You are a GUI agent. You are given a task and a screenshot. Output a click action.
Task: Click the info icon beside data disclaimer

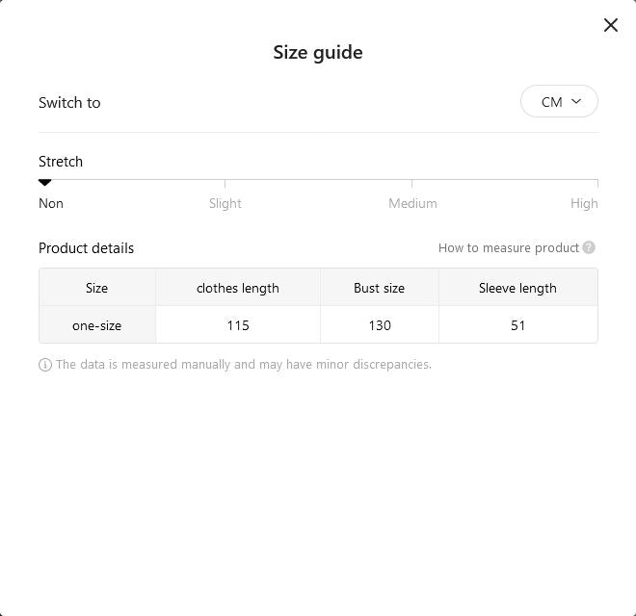pyautogui.click(x=45, y=365)
